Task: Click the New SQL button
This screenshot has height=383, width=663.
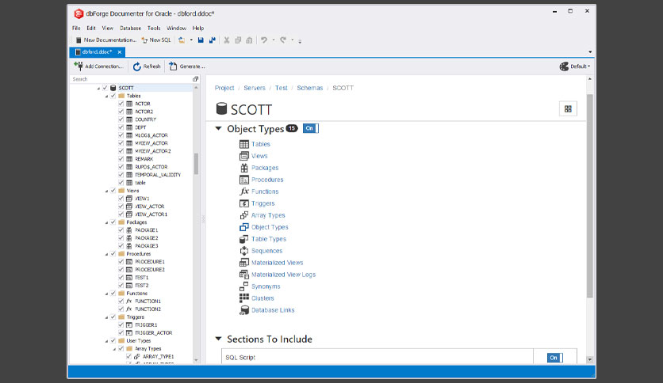Action: coord(156,40)
